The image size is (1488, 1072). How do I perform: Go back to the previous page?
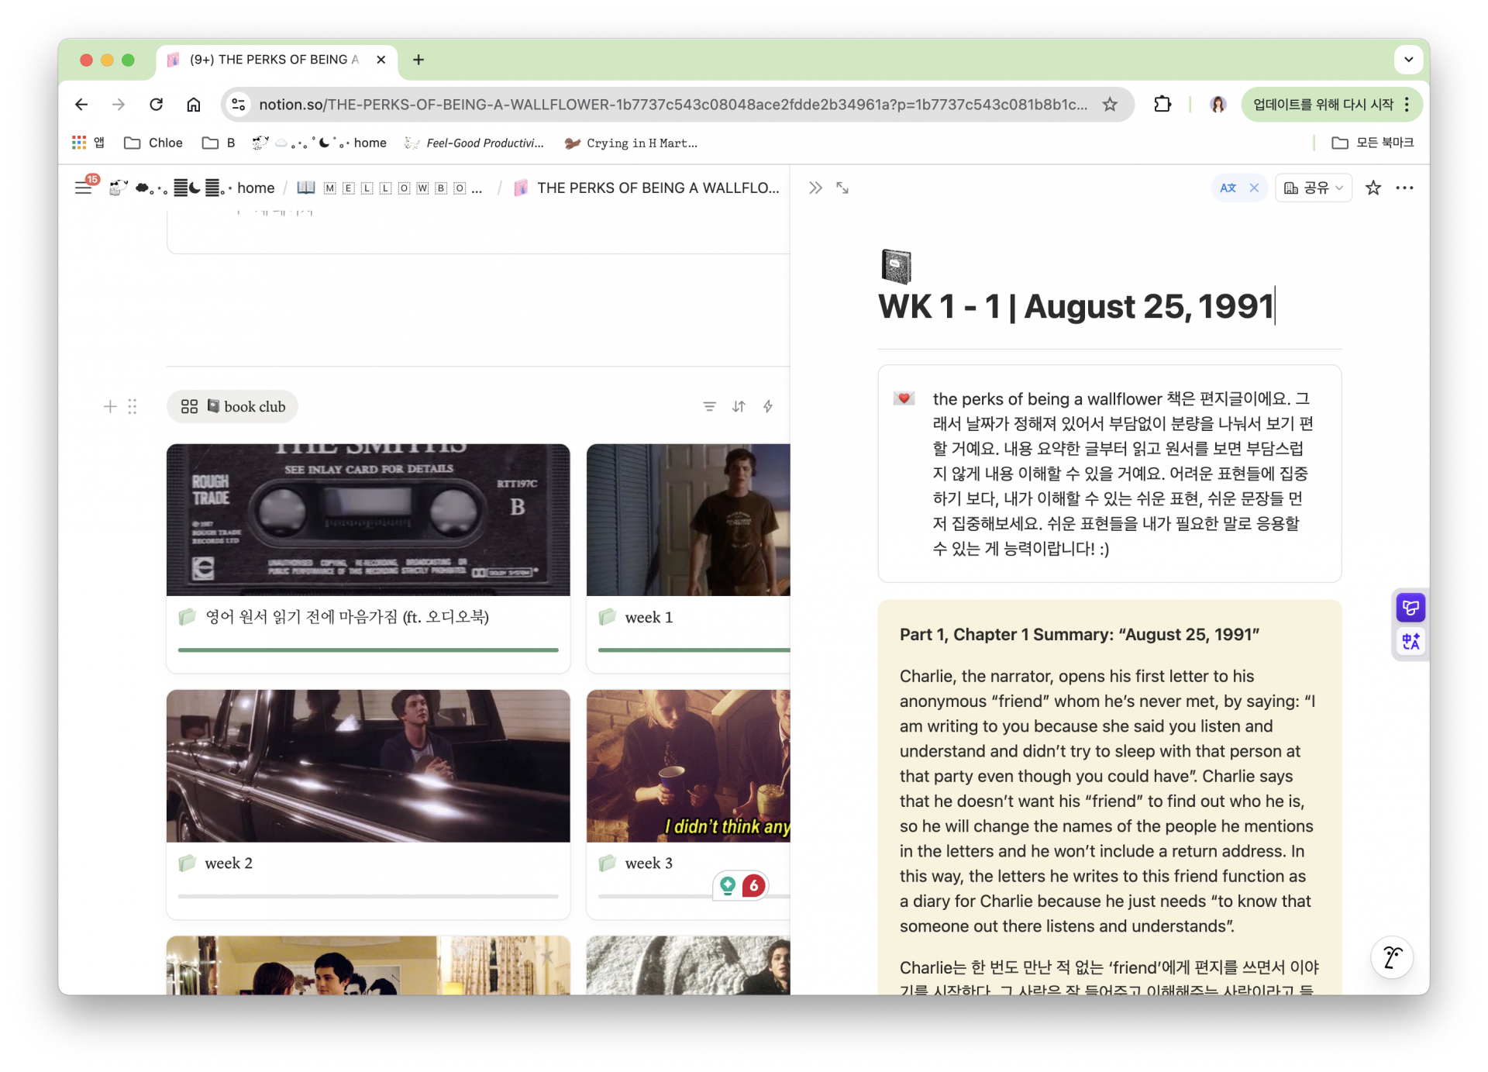point(81,105)
